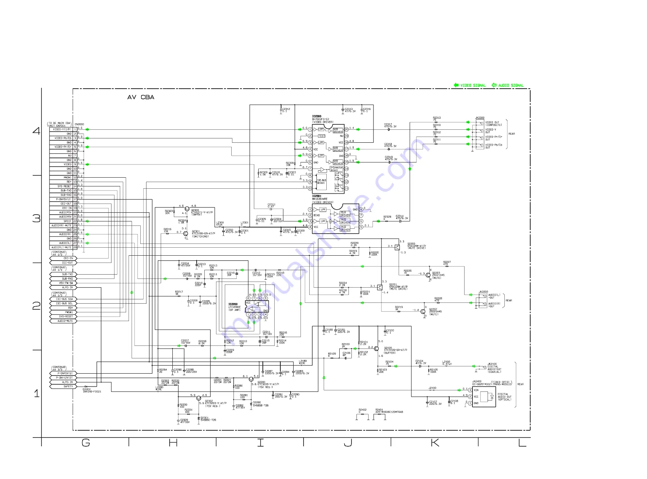The image size is (647, 479).
Task: Click the IIC-BUS SCL signal tag
Action: coord(63,304)
